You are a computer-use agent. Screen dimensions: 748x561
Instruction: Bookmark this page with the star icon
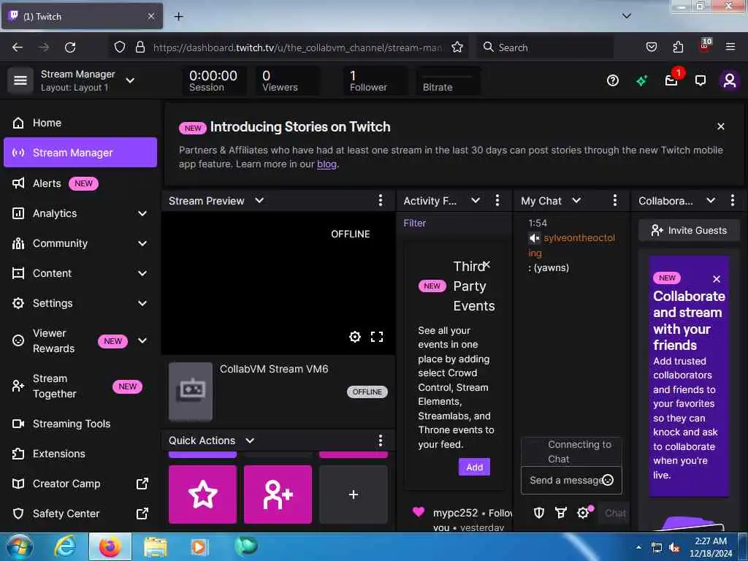457,47
